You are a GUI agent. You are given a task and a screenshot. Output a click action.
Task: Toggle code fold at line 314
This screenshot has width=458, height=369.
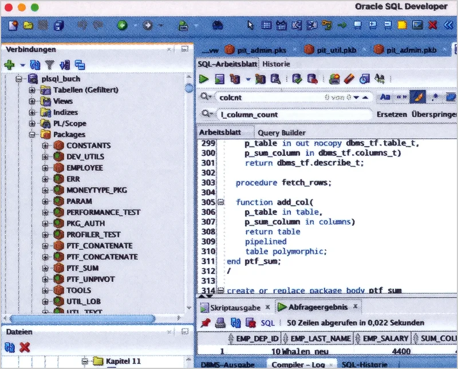221,291
